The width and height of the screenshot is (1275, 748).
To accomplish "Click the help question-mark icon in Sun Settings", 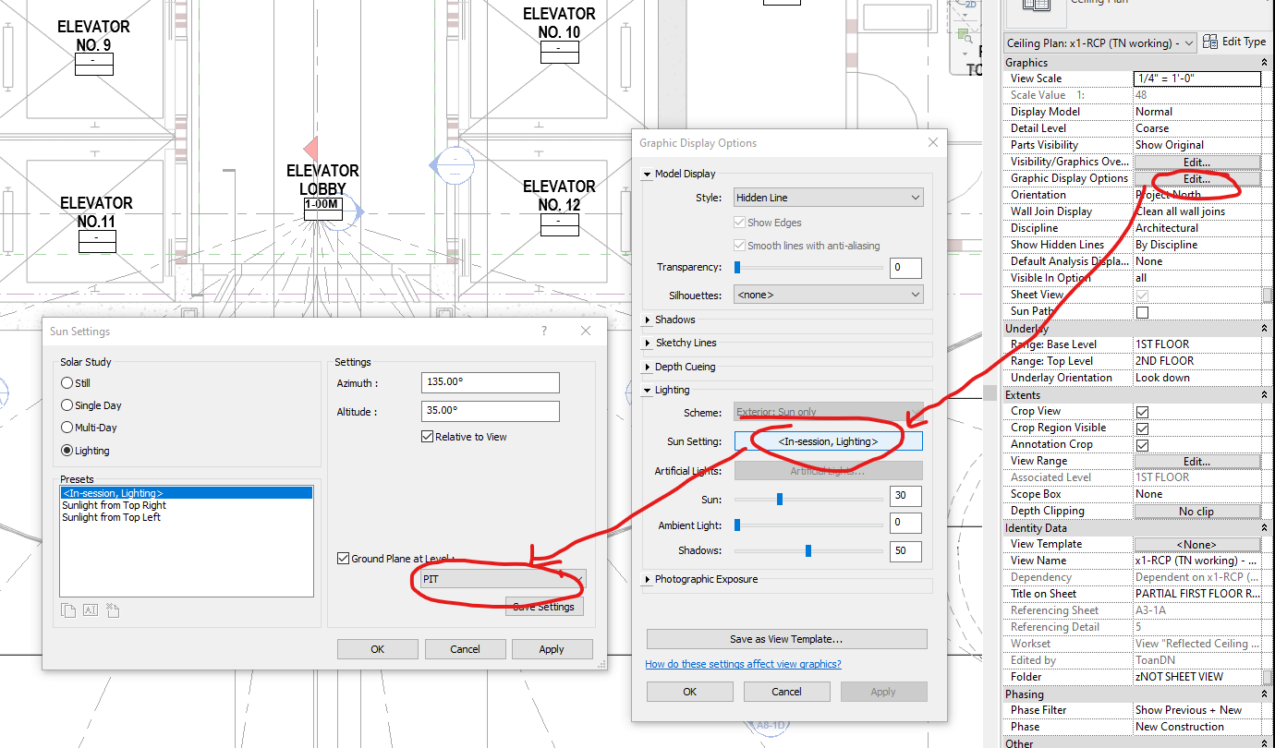I will pyautogui.click(x=543, y=331).
